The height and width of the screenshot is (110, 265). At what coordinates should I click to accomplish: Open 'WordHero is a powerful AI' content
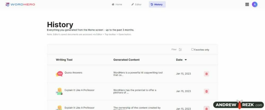coord(138,74)
